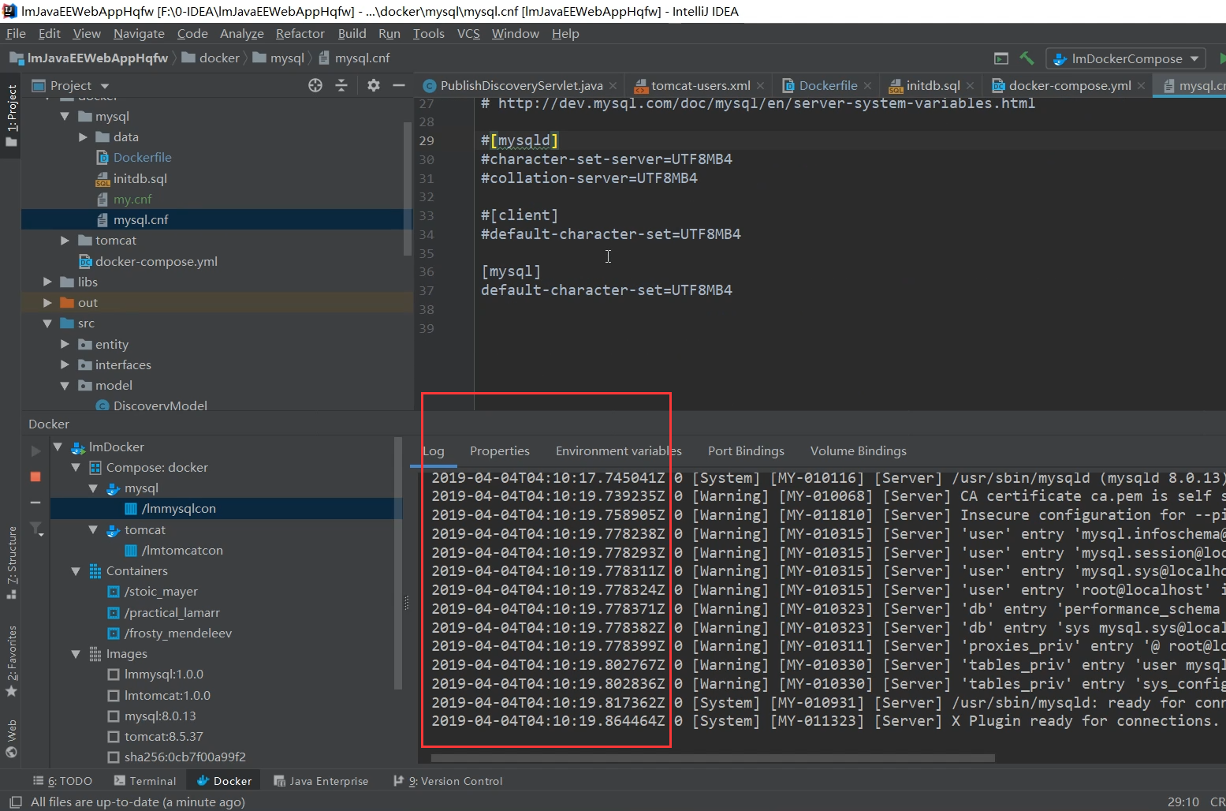
Task: Click the project structure icon beside the hammer
Action: [x=1001, y=58]
